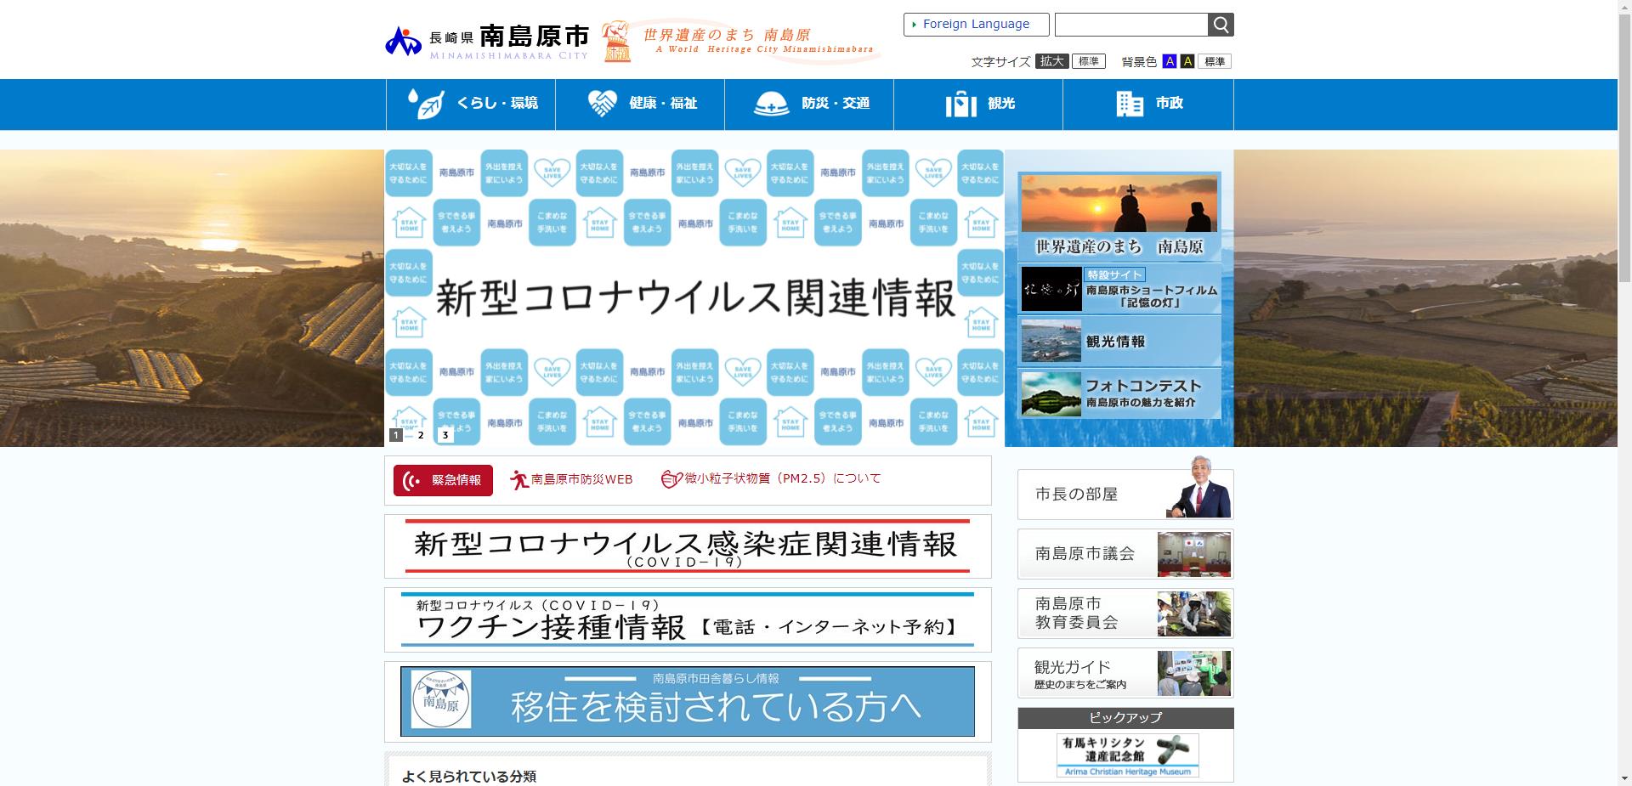Set background color to blue A swatch
The width and height of the screenshot is (1632, 786).
[x=1170, y=61]
